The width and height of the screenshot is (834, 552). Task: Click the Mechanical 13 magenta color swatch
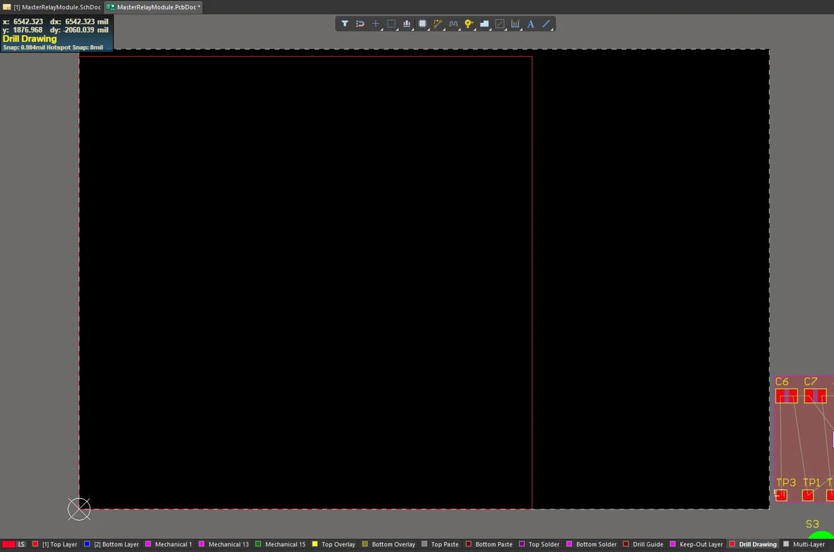(201, 544)
